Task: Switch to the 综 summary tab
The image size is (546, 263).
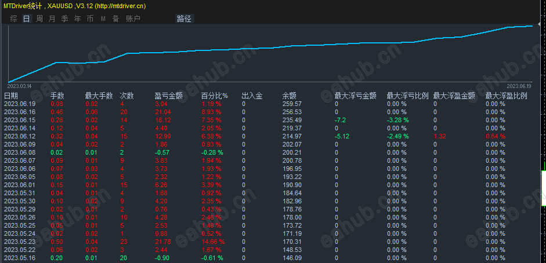Action: 13,19
